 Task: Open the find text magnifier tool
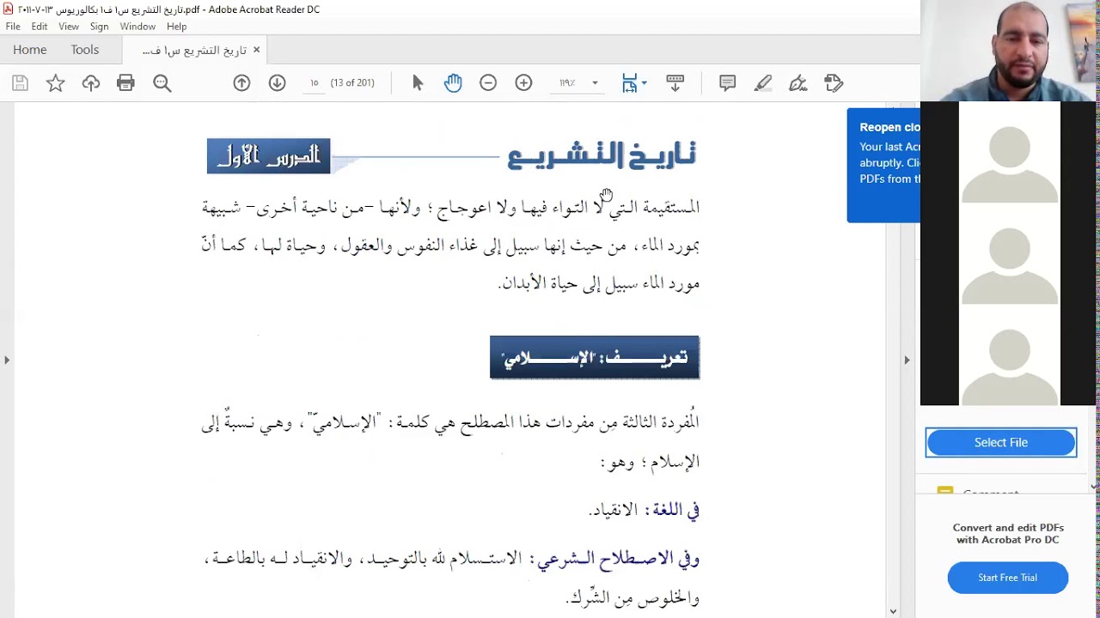tap(162, 83)
